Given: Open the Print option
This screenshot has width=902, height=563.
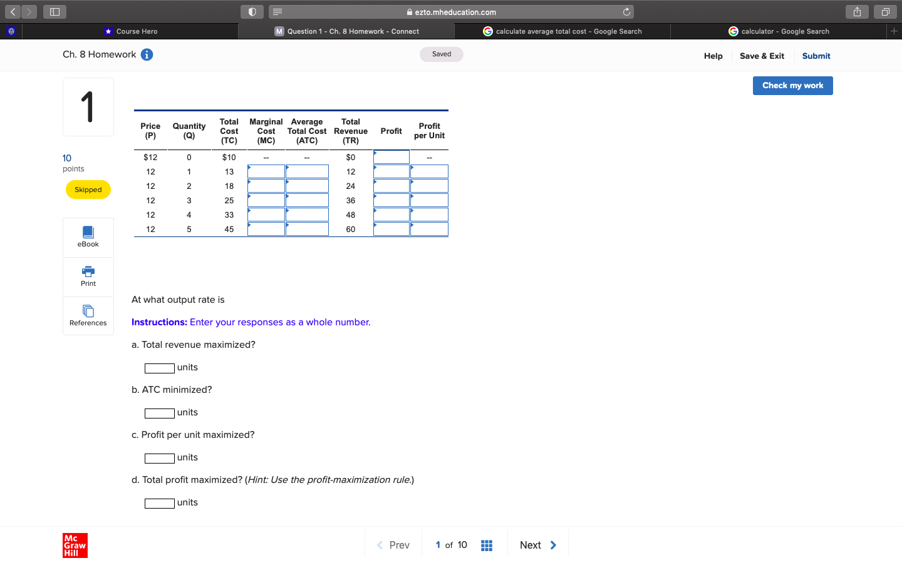Looking at the screenshot, I should [88, 276].
